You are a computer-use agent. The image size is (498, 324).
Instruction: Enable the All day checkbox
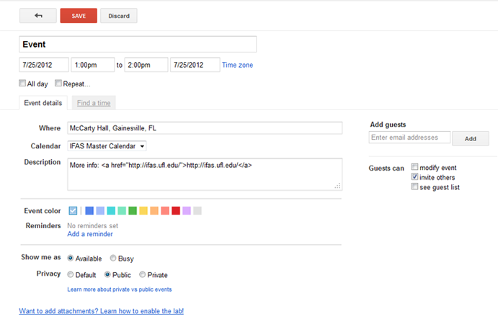22,83
